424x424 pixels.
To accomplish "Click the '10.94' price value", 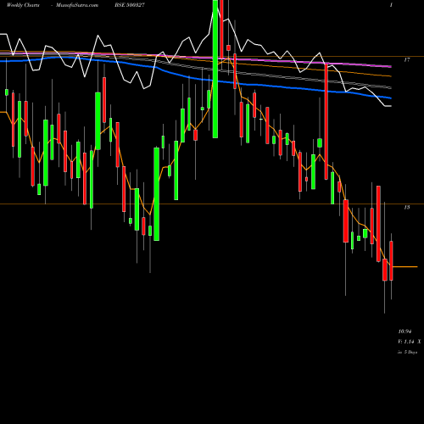I will [404, 332].
